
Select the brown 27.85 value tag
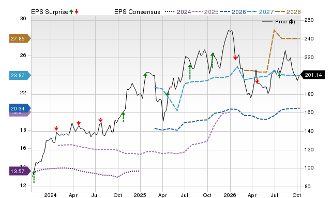click(x=20, y=38)
